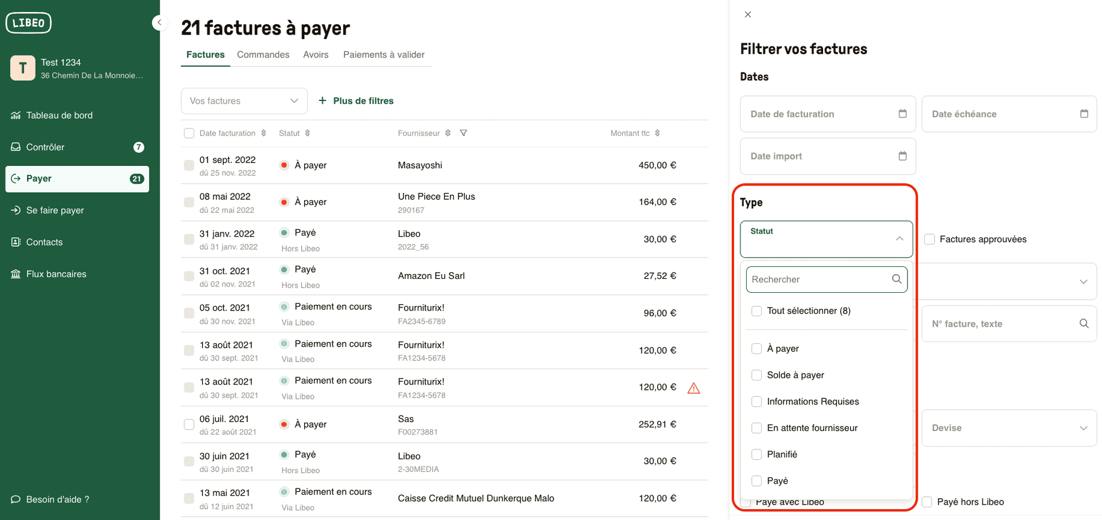Click the Tableau de bord chart icon
Screen dimensions: 1102x520
pos(15,115)
